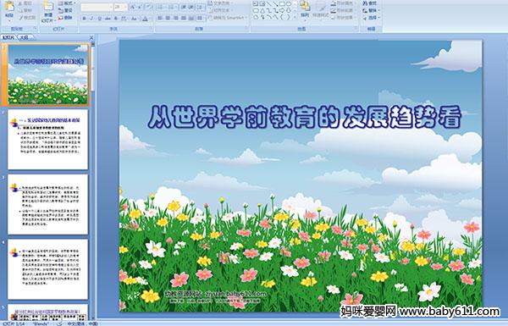Select the Oval shape in shapes gallery

click(x=289, y=3)
